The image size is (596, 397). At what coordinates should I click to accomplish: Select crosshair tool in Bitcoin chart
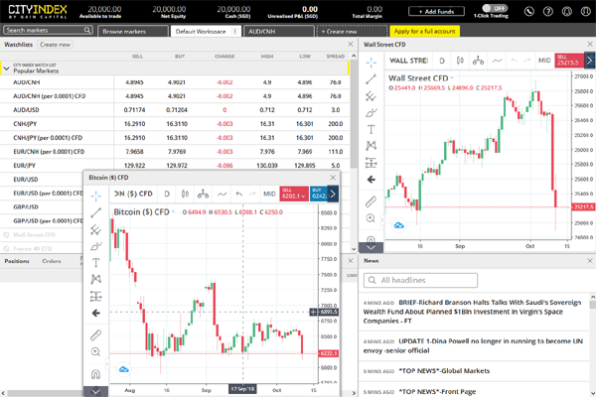pos(96,197)
